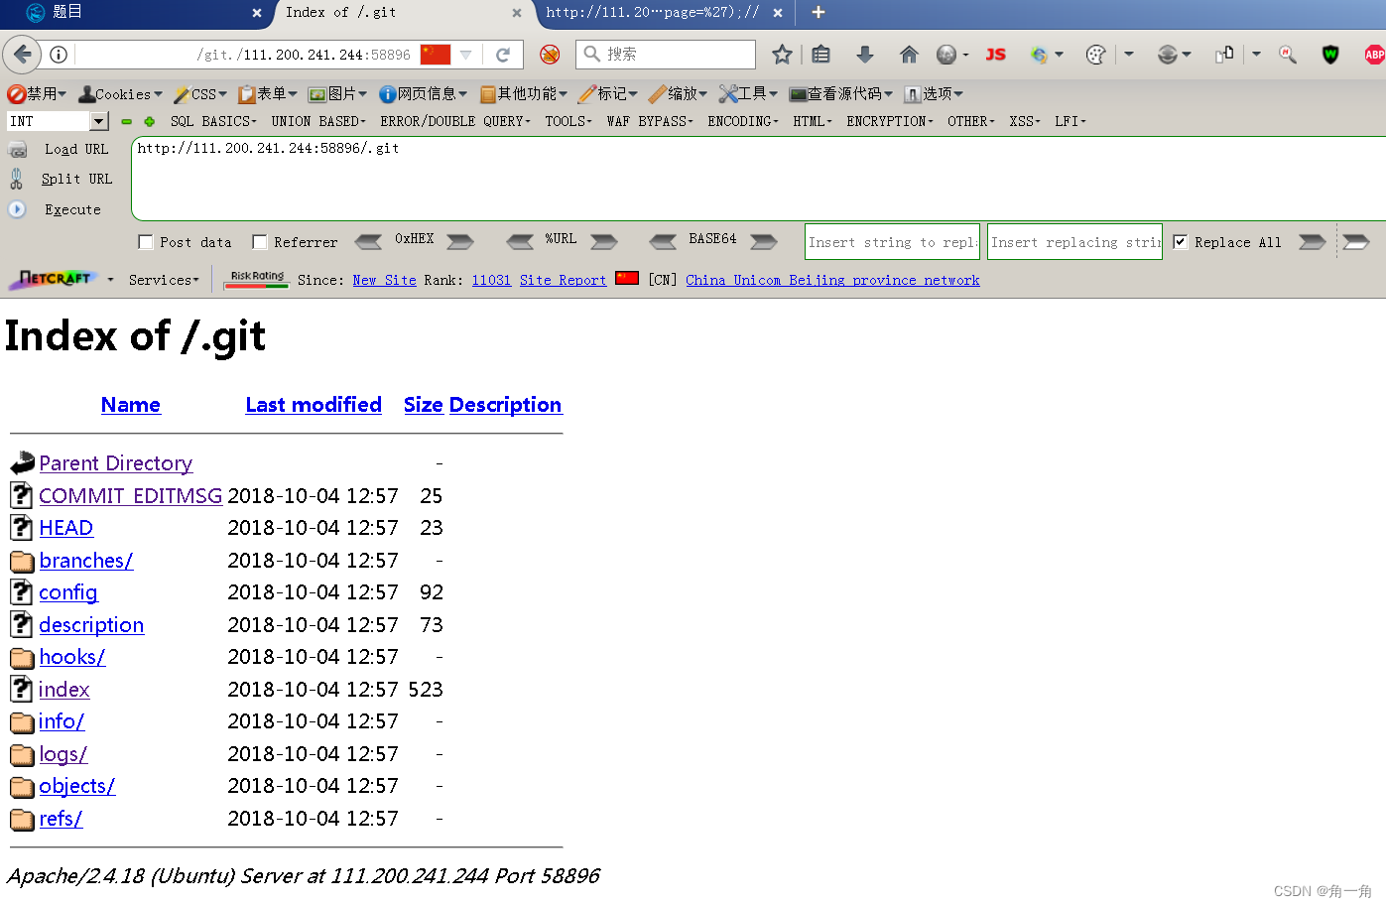Expand the XSS menu in HackBar
Viewport: 1386px width, 907px height.
1025,121
